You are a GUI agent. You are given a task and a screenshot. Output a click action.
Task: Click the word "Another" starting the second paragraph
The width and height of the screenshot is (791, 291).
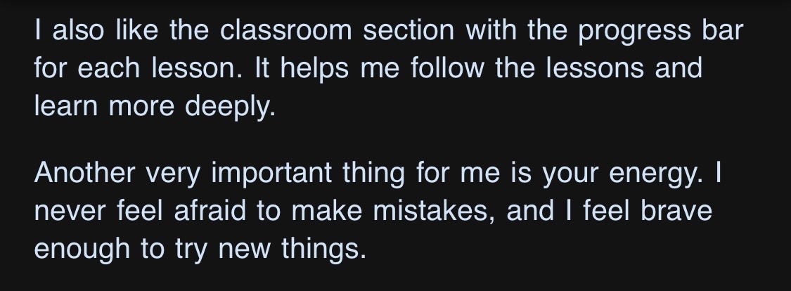pyautogui.click(x=83, y=174)
